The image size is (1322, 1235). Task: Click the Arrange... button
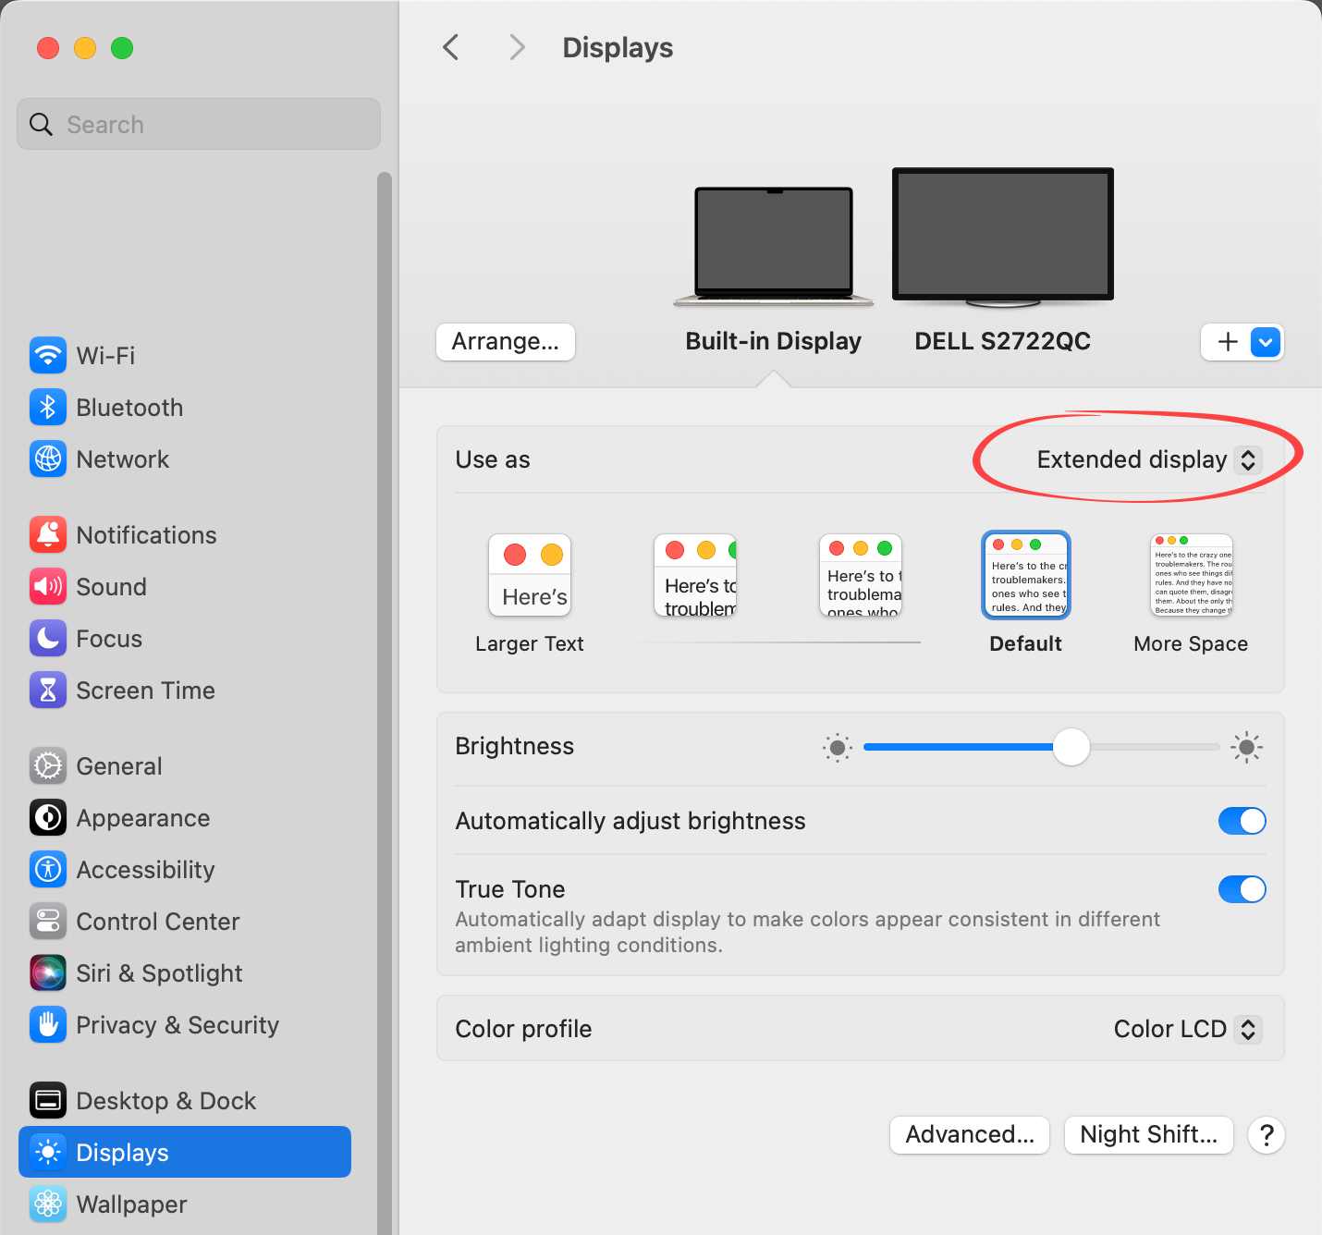pyautogui.click(x=505, y=342)
